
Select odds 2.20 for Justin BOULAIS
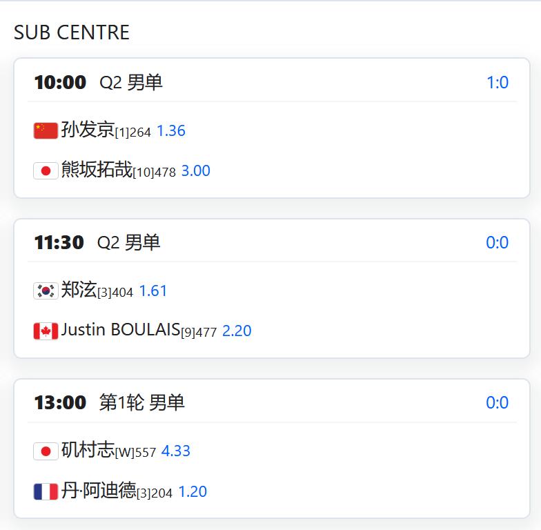coord(237,331)
